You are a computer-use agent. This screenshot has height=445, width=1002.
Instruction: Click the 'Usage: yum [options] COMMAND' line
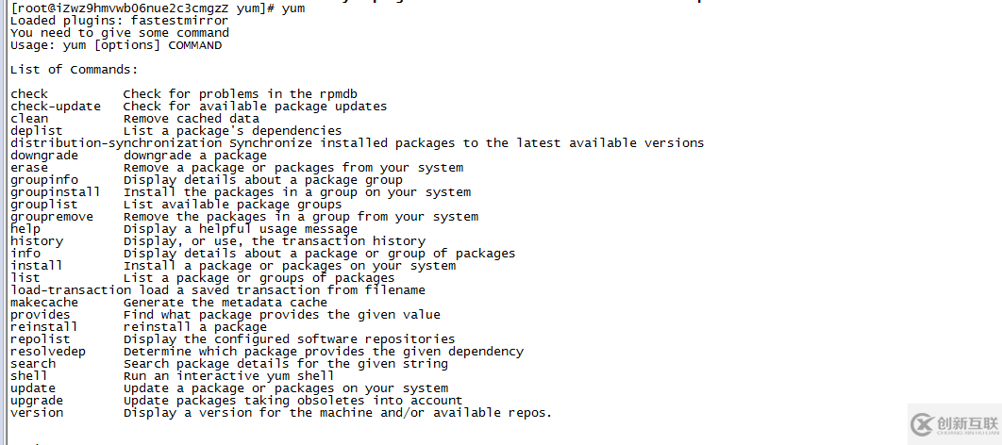point(116,45)
